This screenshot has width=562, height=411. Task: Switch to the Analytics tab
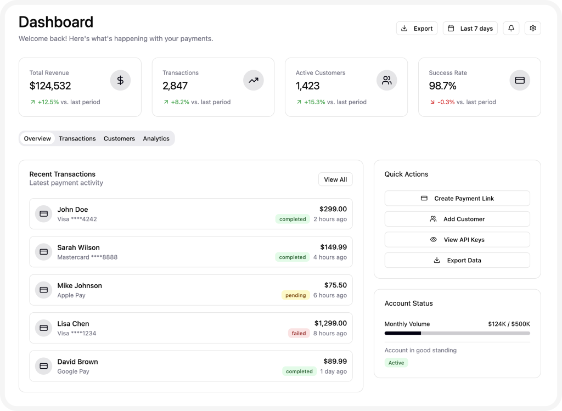tap(156, 139)
